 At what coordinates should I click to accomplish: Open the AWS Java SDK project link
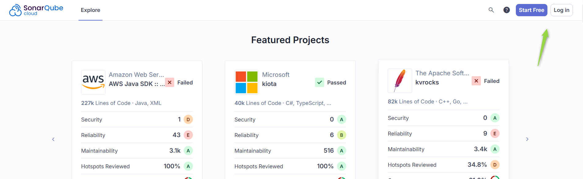click(x=137, y=84)
